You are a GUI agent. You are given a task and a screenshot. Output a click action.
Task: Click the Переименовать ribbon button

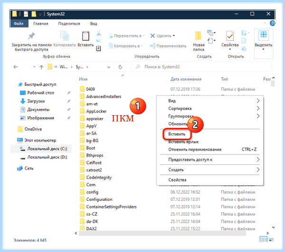click(x=168, y=46)
